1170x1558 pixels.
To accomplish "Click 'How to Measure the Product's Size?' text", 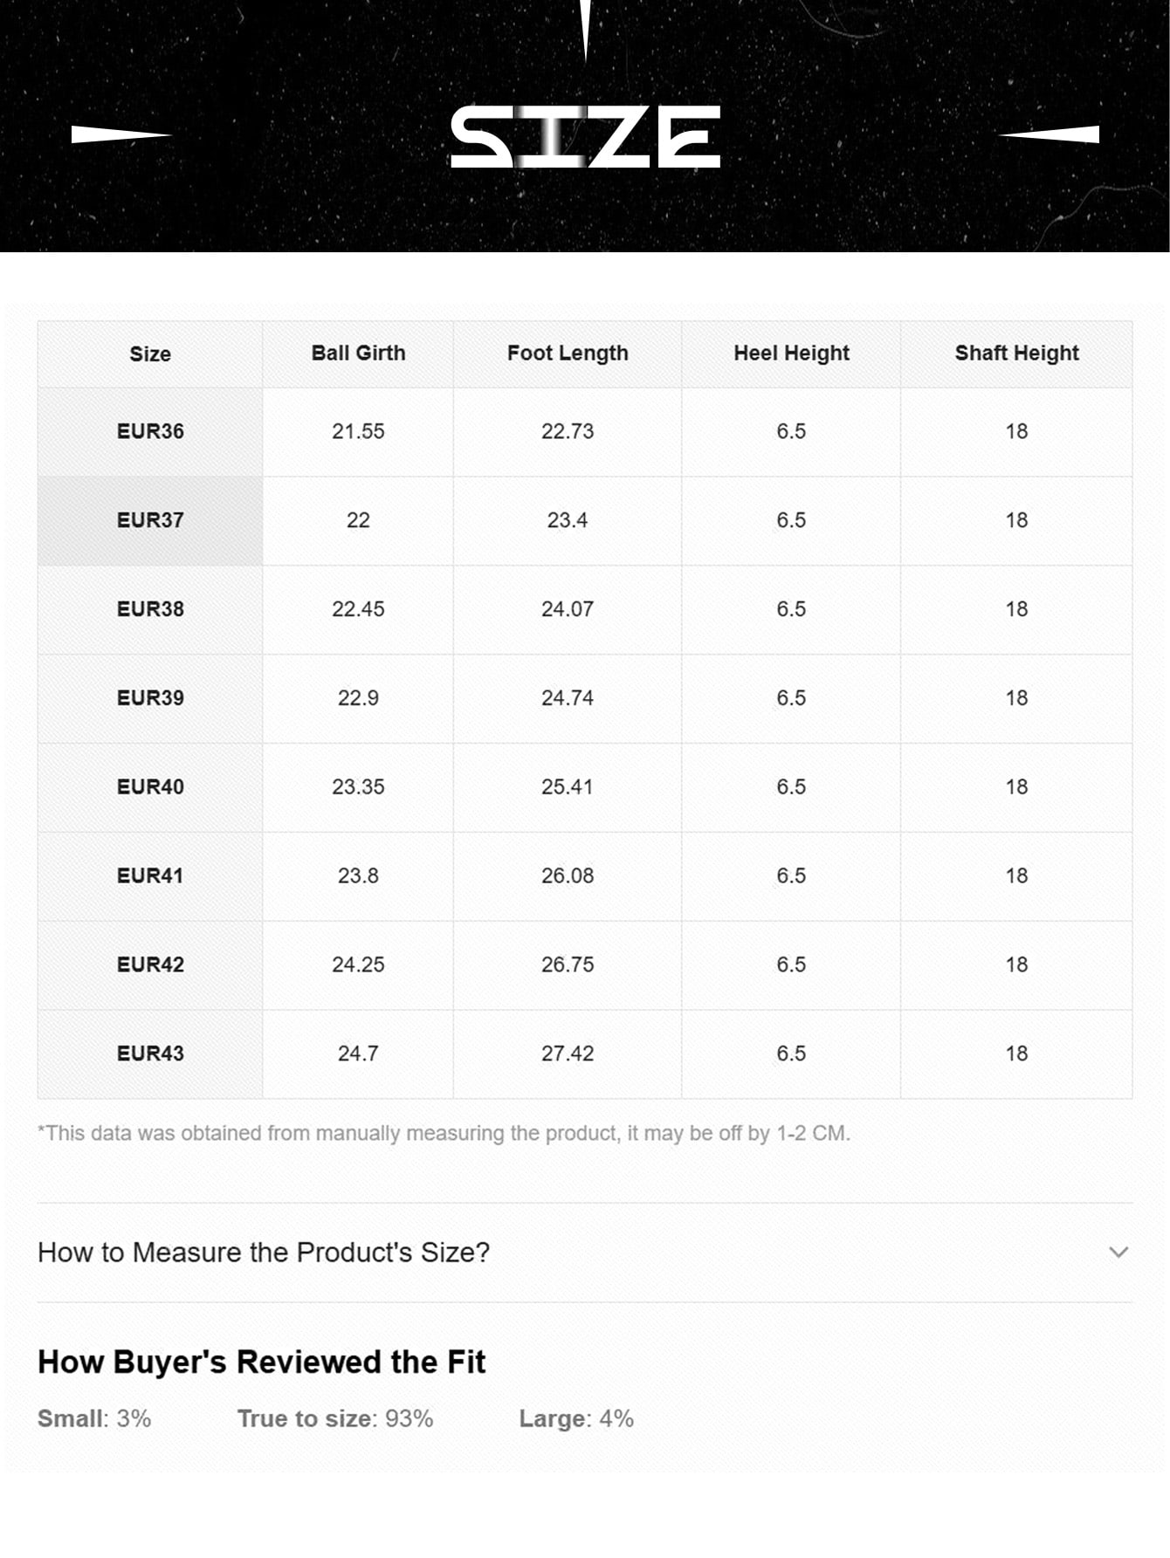I will pos(264,1253).
